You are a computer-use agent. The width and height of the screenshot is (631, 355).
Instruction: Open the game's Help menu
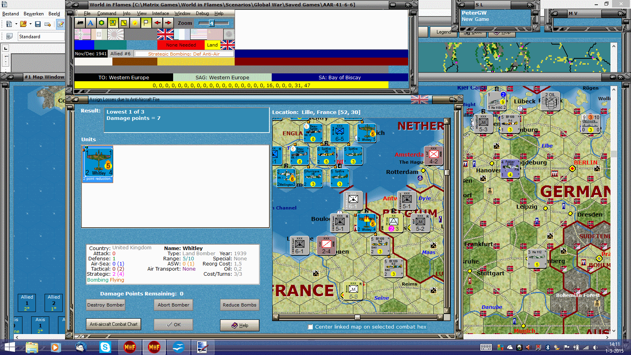tap(219, 13)
